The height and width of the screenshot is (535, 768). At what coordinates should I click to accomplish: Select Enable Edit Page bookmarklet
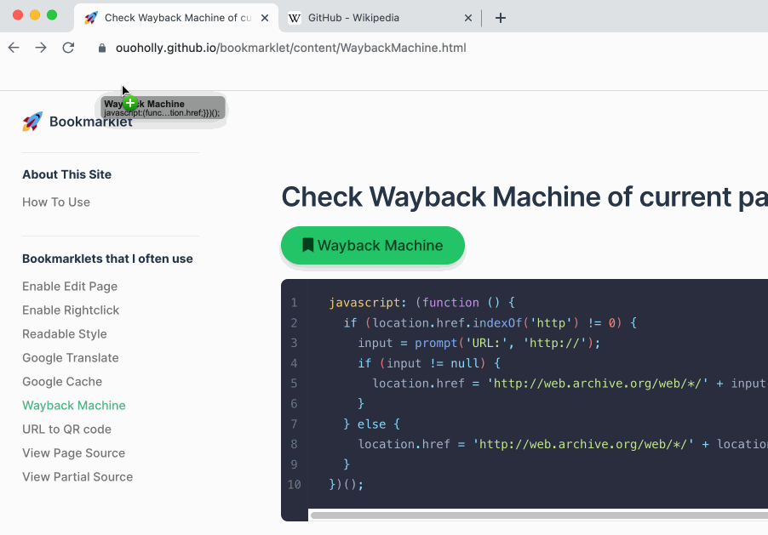[70, 286]
